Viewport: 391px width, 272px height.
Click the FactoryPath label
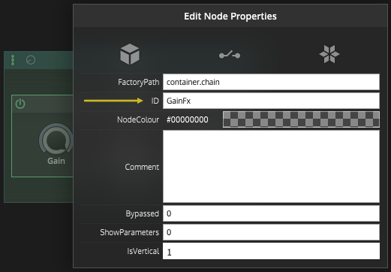coord(139,82)
